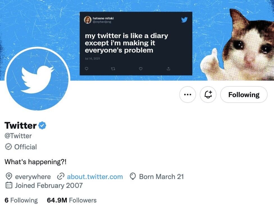
Task: Open the Twitter profile picture
Action: [37, 79]
